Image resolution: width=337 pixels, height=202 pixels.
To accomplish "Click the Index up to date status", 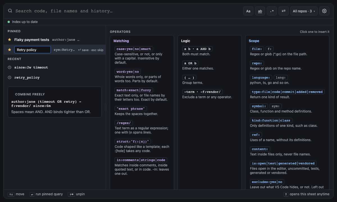I will point(23,22).
